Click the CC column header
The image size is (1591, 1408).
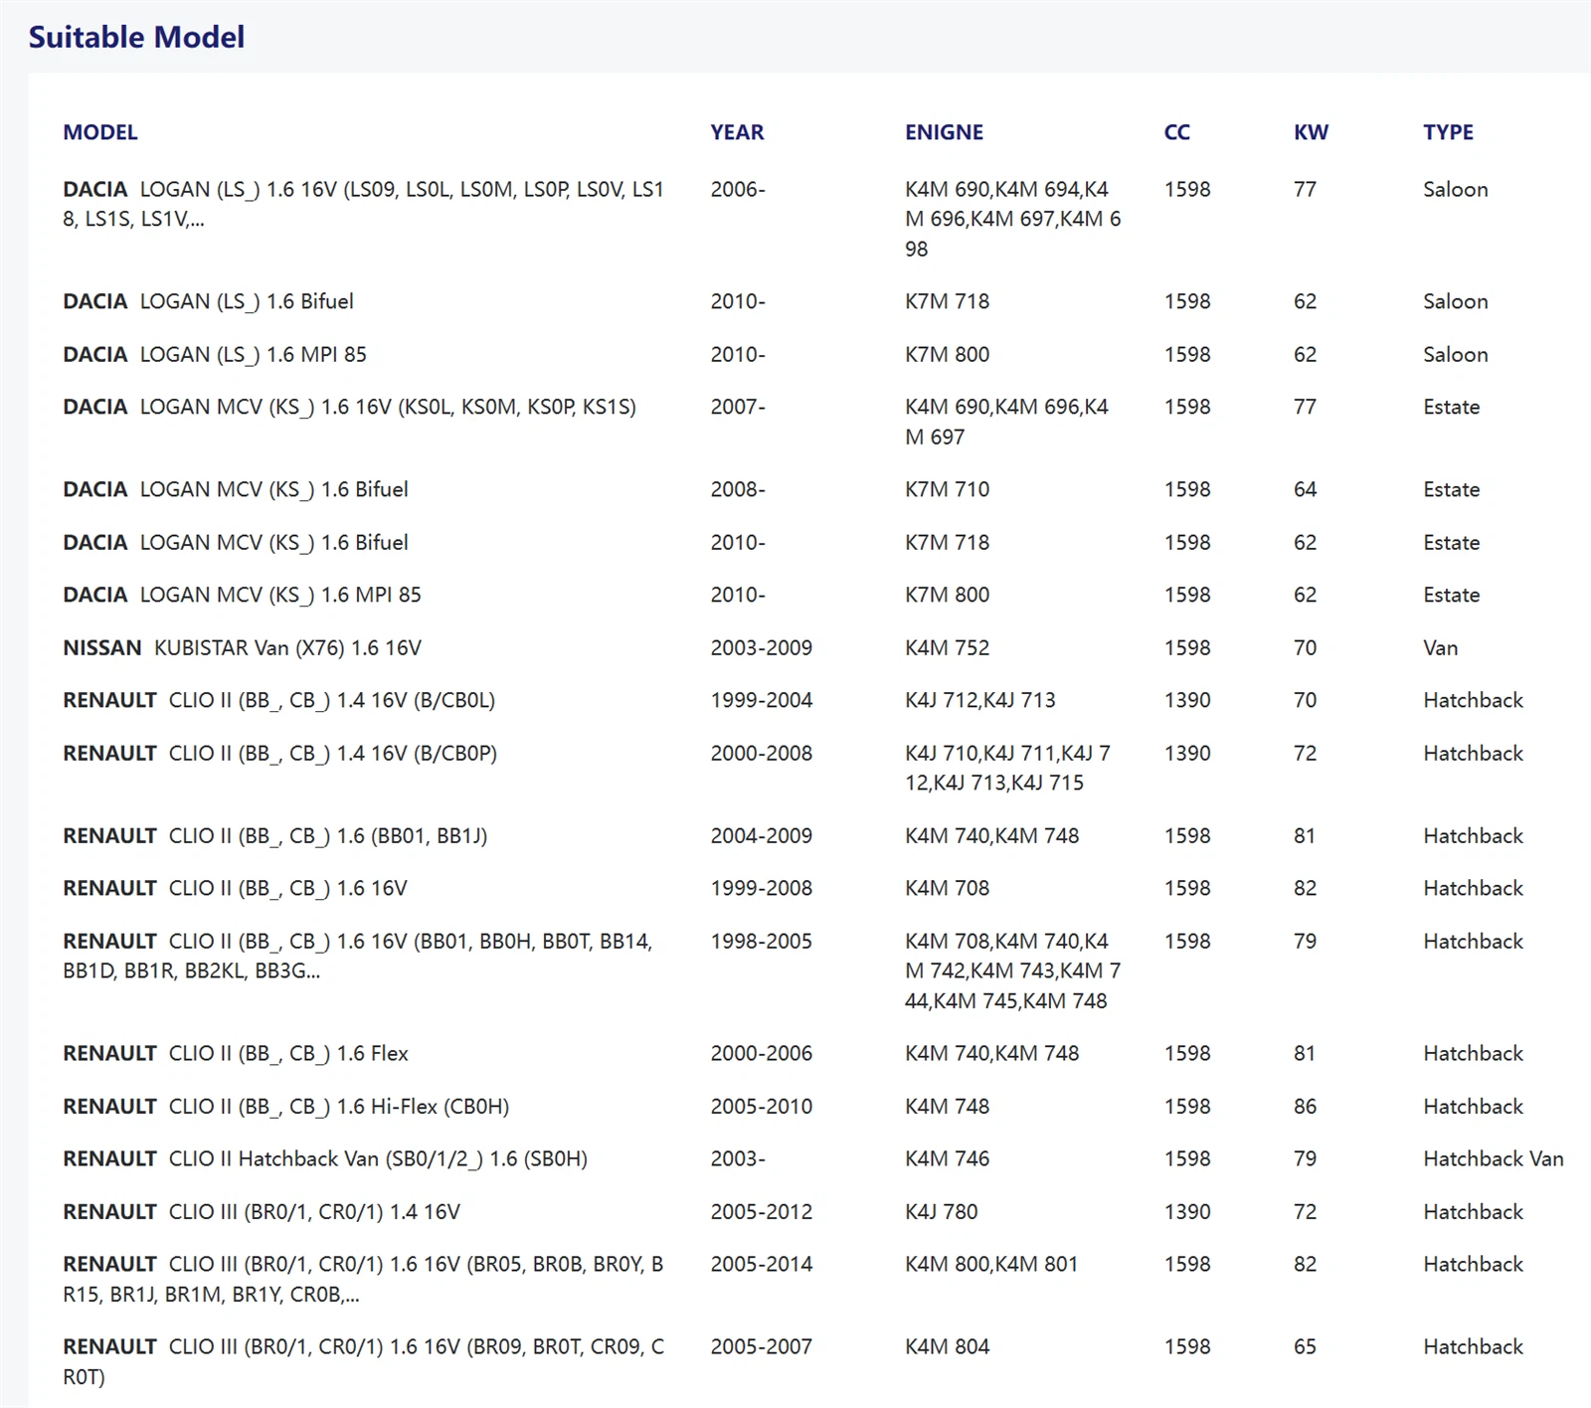1177,132
